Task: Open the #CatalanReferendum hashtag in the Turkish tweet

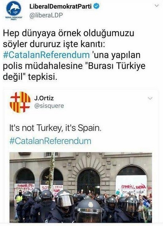Action: [x=46, y=55]
